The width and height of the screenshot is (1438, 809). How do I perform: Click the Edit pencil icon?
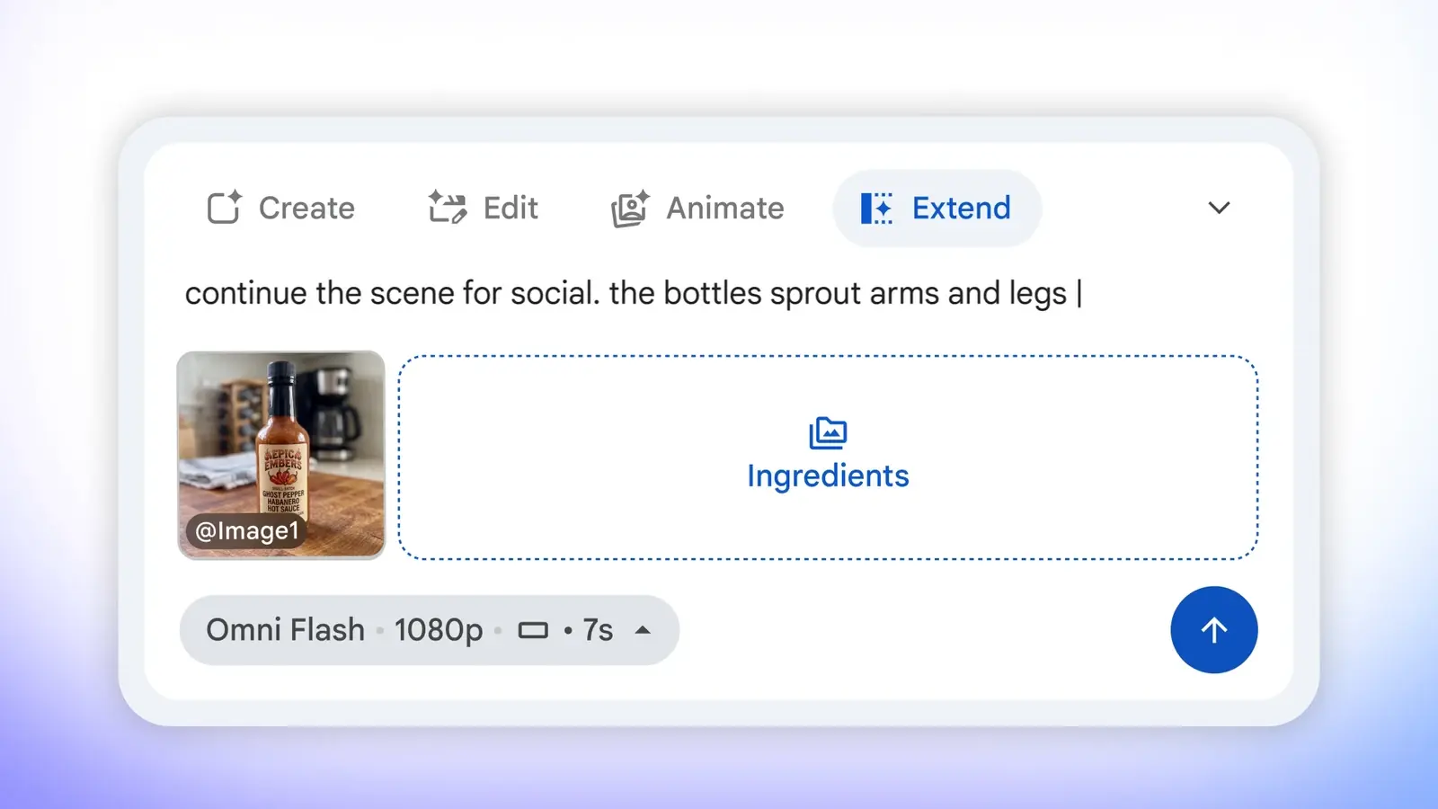[x=447, y=207]
